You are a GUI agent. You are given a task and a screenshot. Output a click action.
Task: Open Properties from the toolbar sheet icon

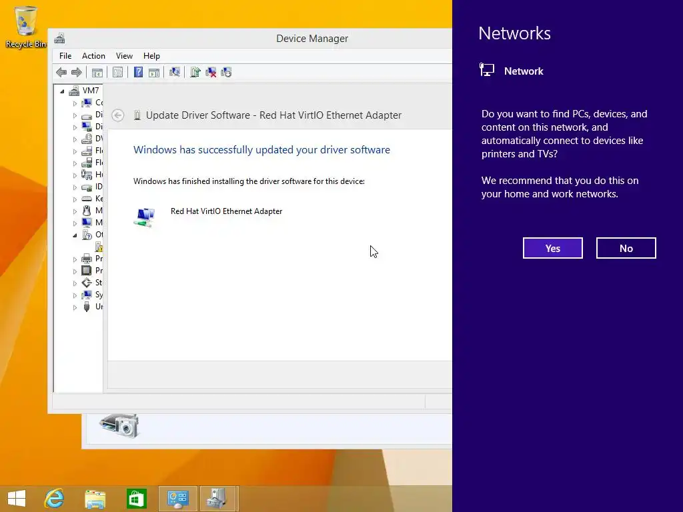[x=117, y=72]
